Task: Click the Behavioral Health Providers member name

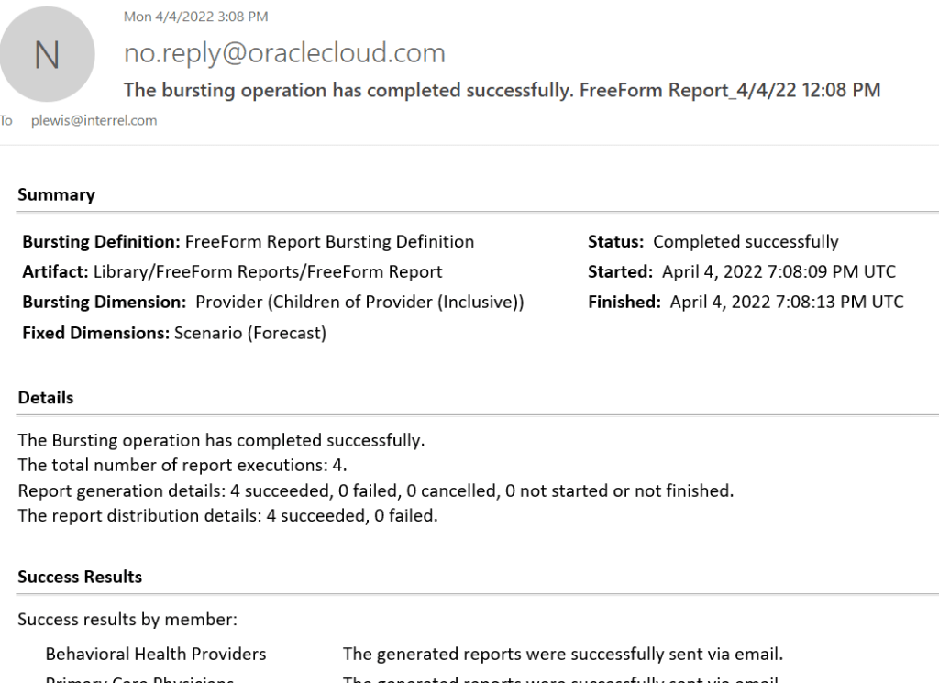Action: point(156,654)
